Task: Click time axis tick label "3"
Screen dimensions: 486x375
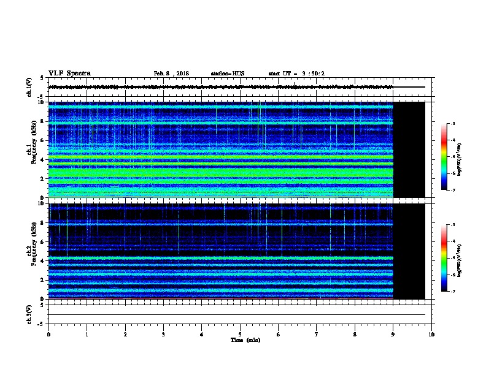Action: (x=163, y=334)
